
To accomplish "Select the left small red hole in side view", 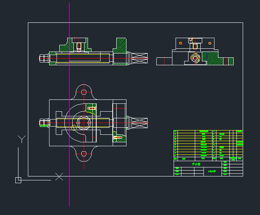I will (x=180, y=43).
